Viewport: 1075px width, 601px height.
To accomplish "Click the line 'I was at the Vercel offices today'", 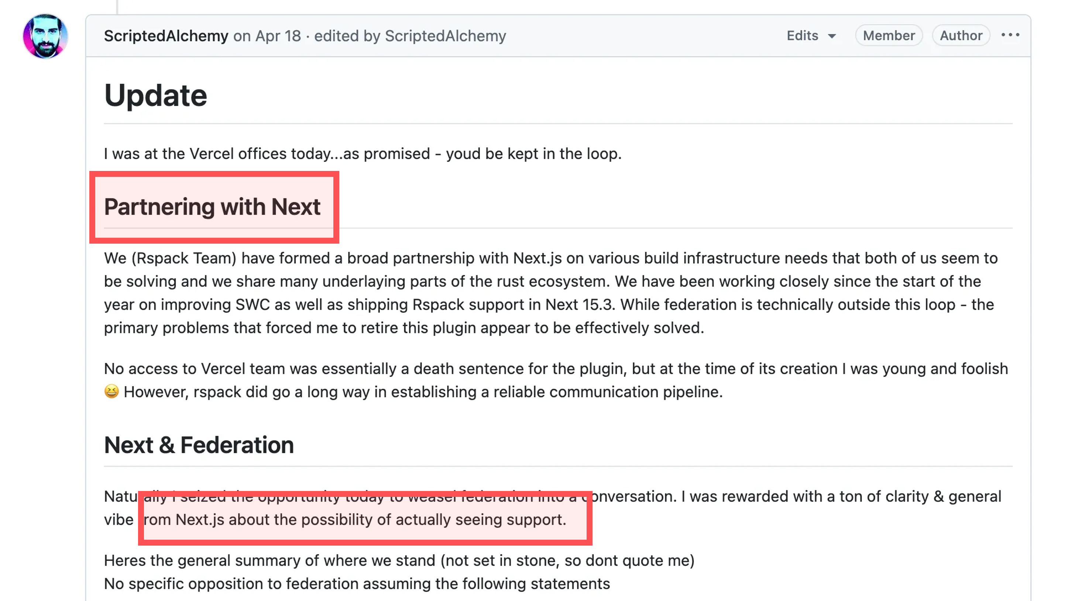I will [x=363, y=154].
